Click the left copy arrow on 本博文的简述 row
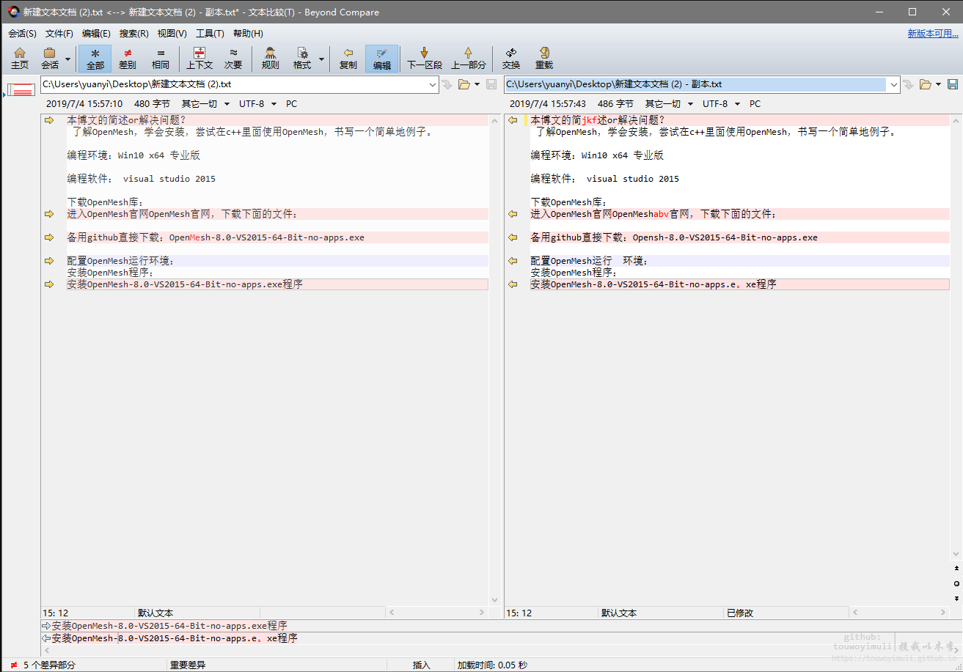 tap(49, 120)
